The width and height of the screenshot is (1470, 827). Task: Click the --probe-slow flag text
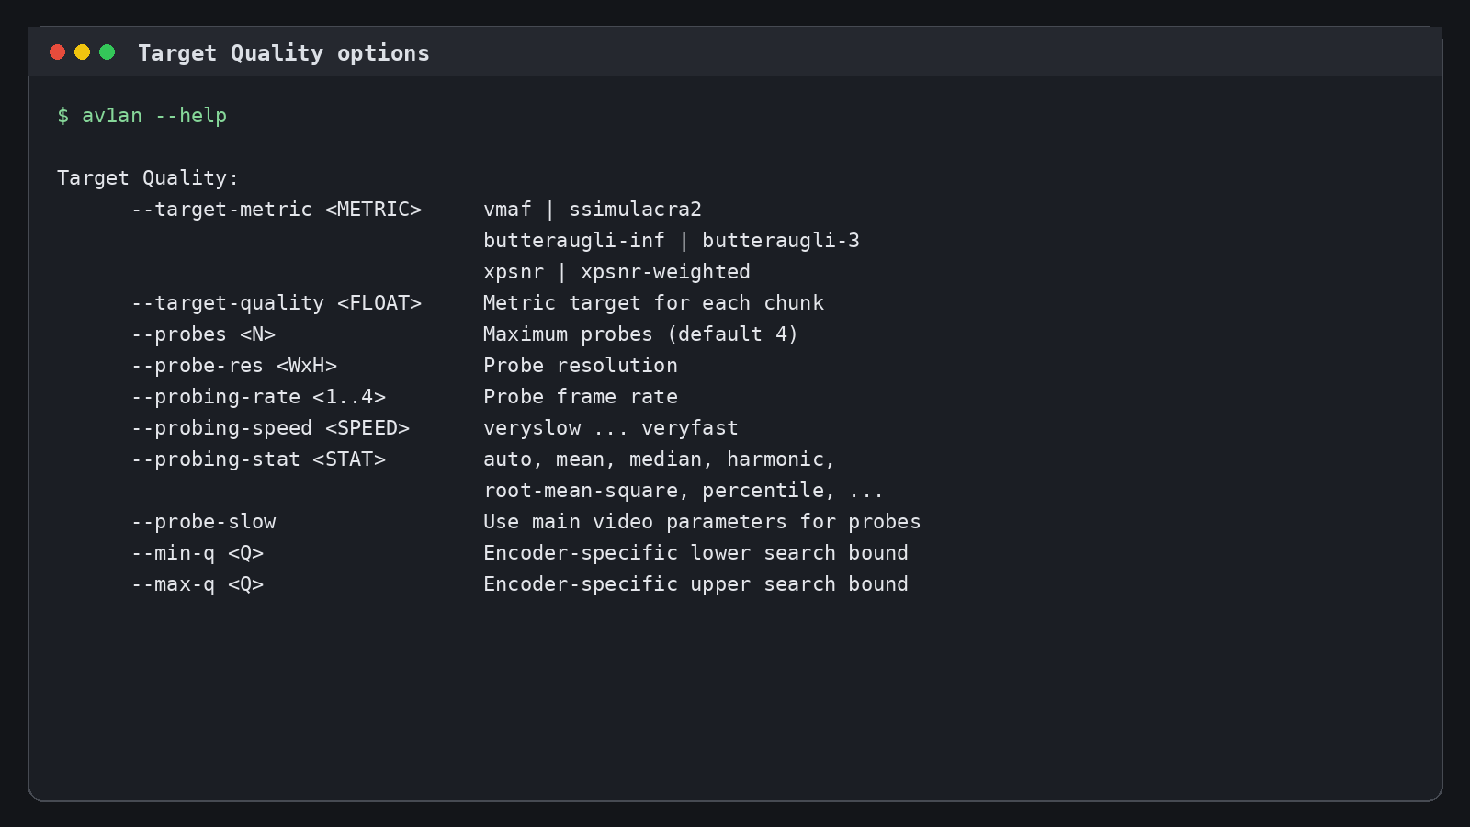click(203, 522)
